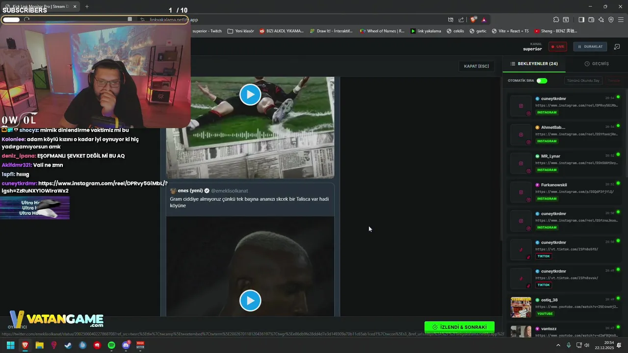
Task: Open the superior - Twitch bookmark
Action: tap(207, 31)
